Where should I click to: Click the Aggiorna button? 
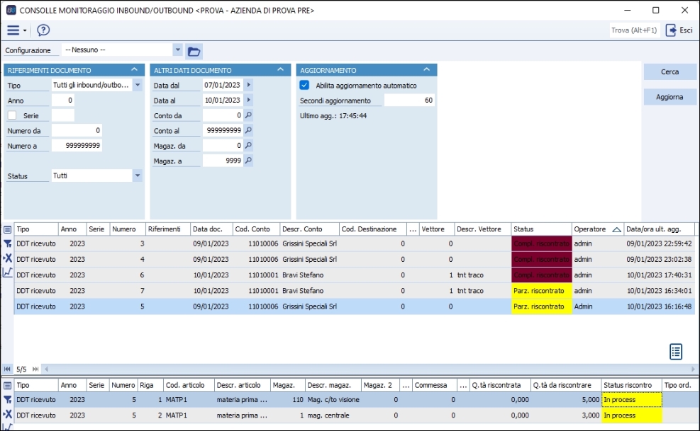pyautogui.click(x=670, y=97)
